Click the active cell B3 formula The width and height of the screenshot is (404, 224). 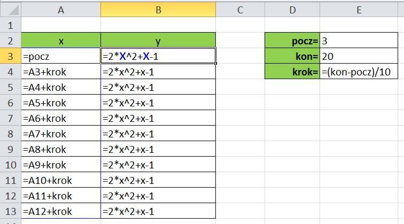point(158,56)
